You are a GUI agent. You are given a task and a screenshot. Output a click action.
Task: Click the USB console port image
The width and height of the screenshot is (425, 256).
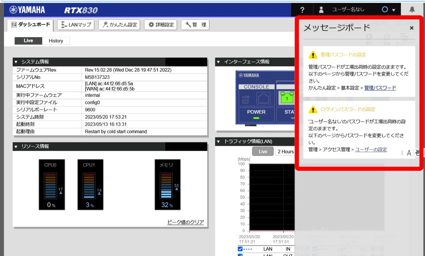point(246,99)
